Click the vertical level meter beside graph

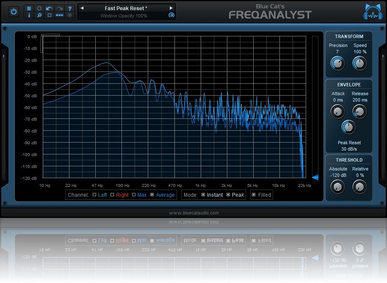click(315, 107)
